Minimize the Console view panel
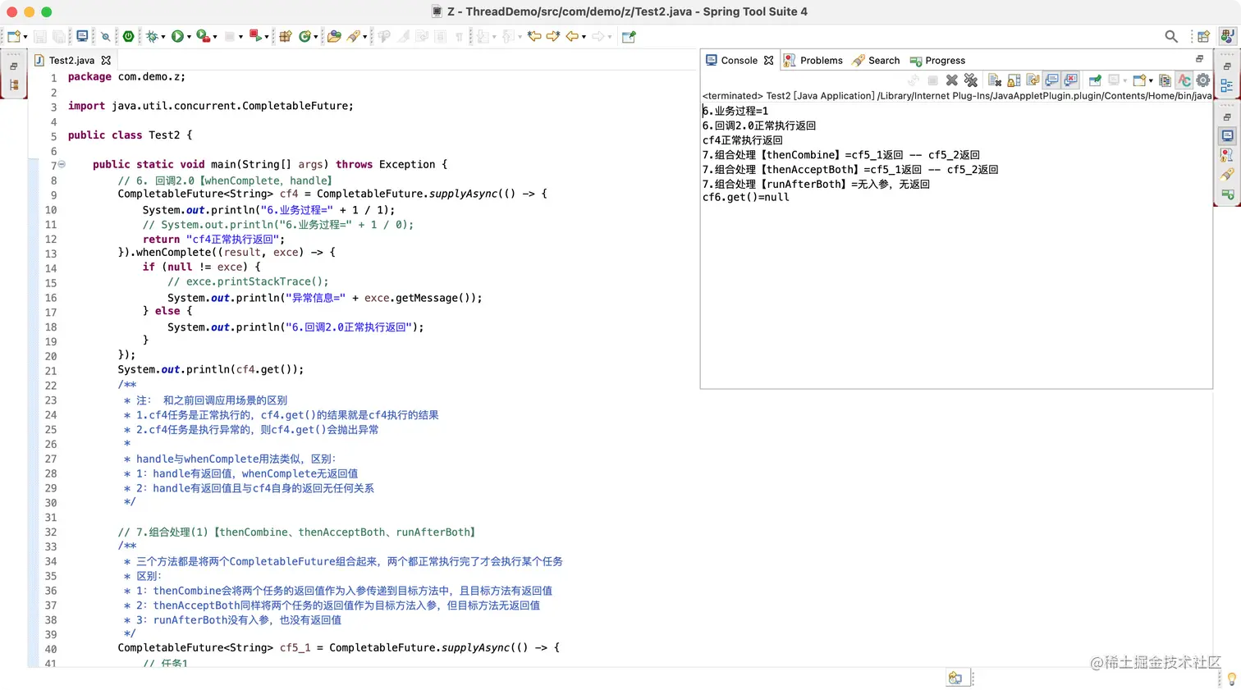Image resolution: width=1241 pixels, height=690 pixels. point(1199,59)
